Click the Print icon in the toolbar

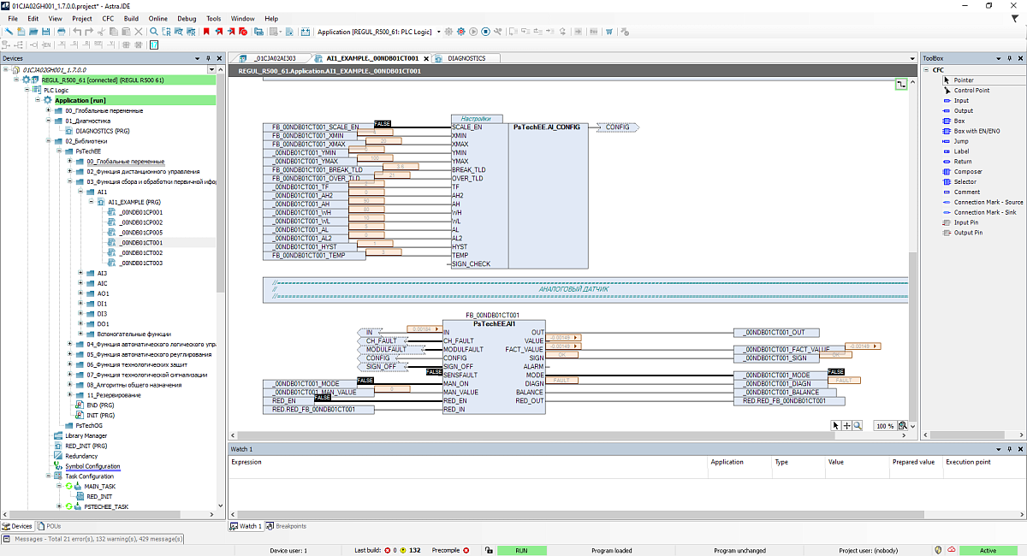tap(61, 32)
